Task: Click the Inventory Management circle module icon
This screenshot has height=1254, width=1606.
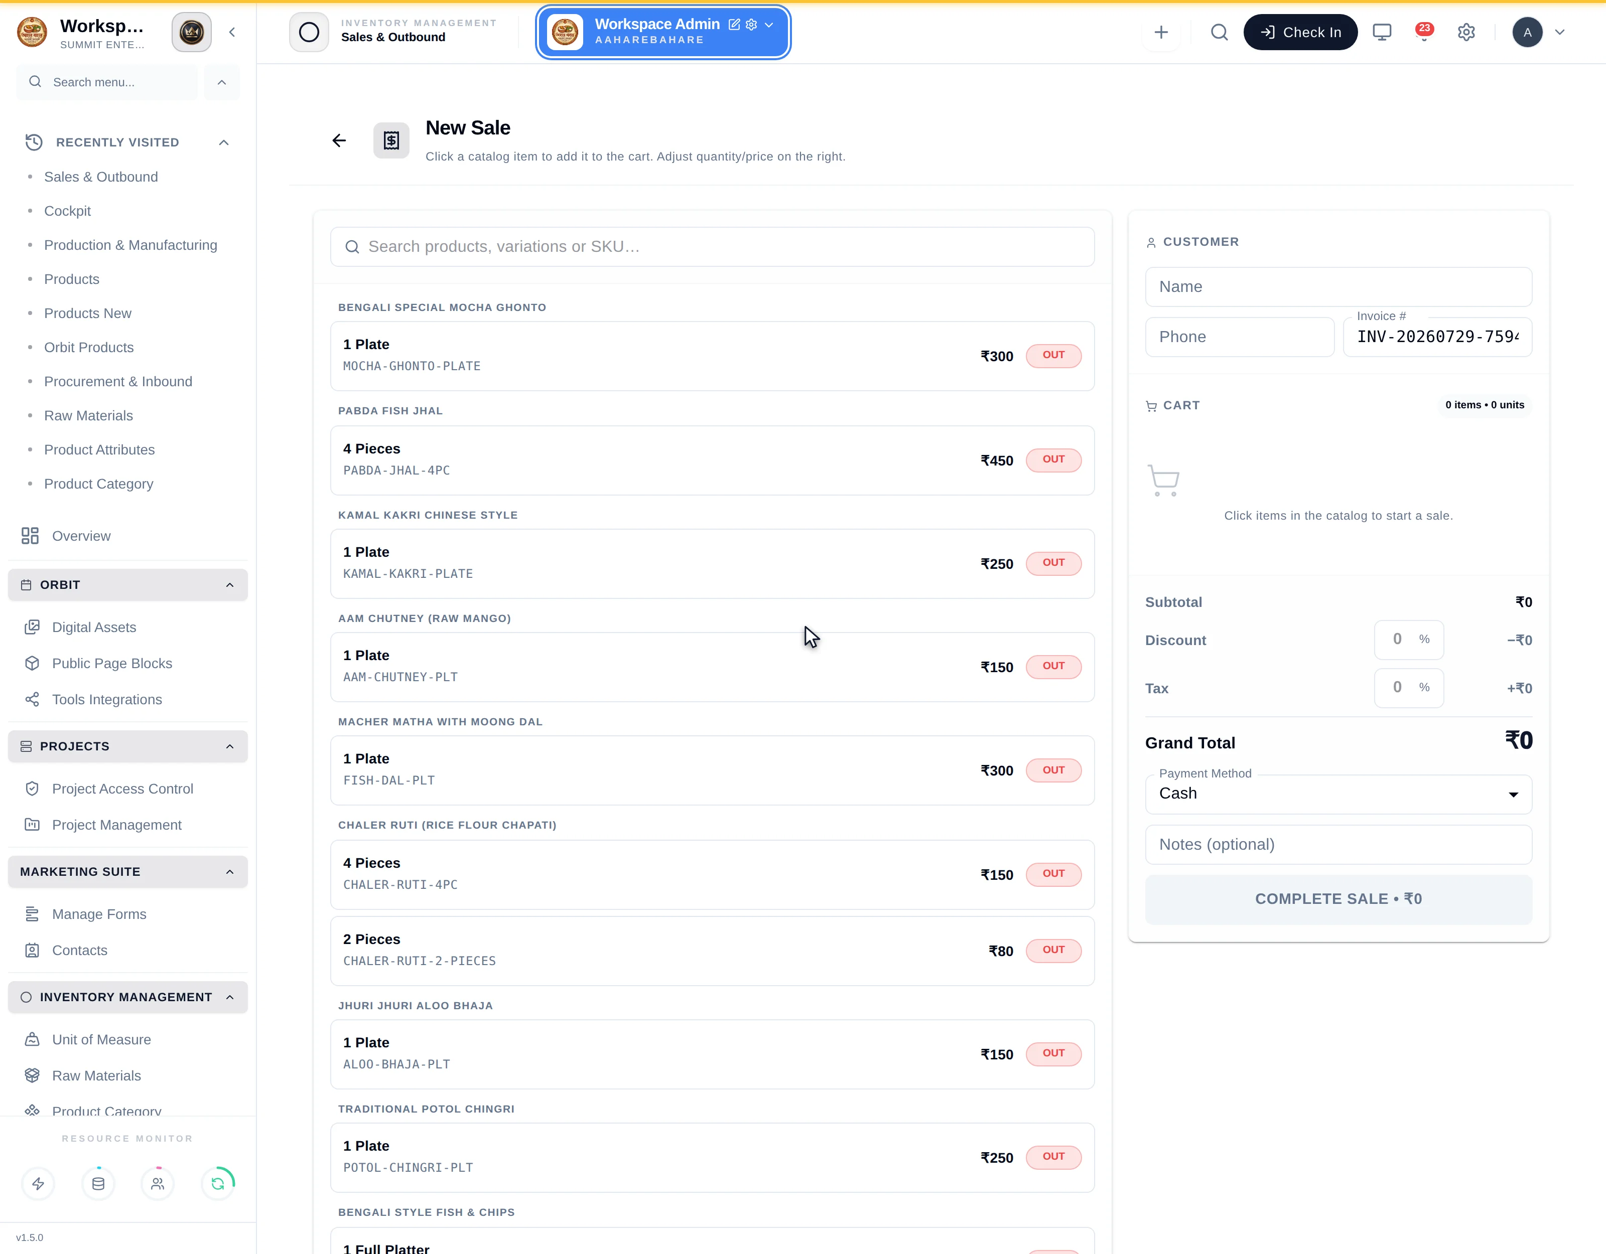Action: pos(309,32)
